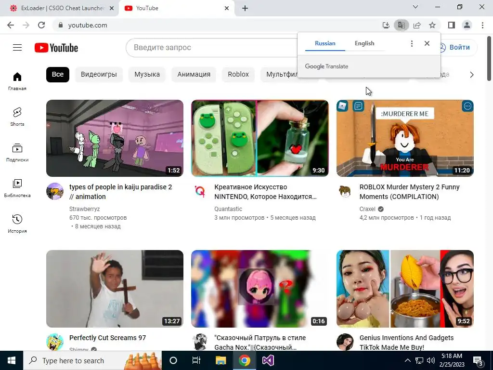Open File Explorer from taskbar
The image size is (493, 370).
click(221, 360)
